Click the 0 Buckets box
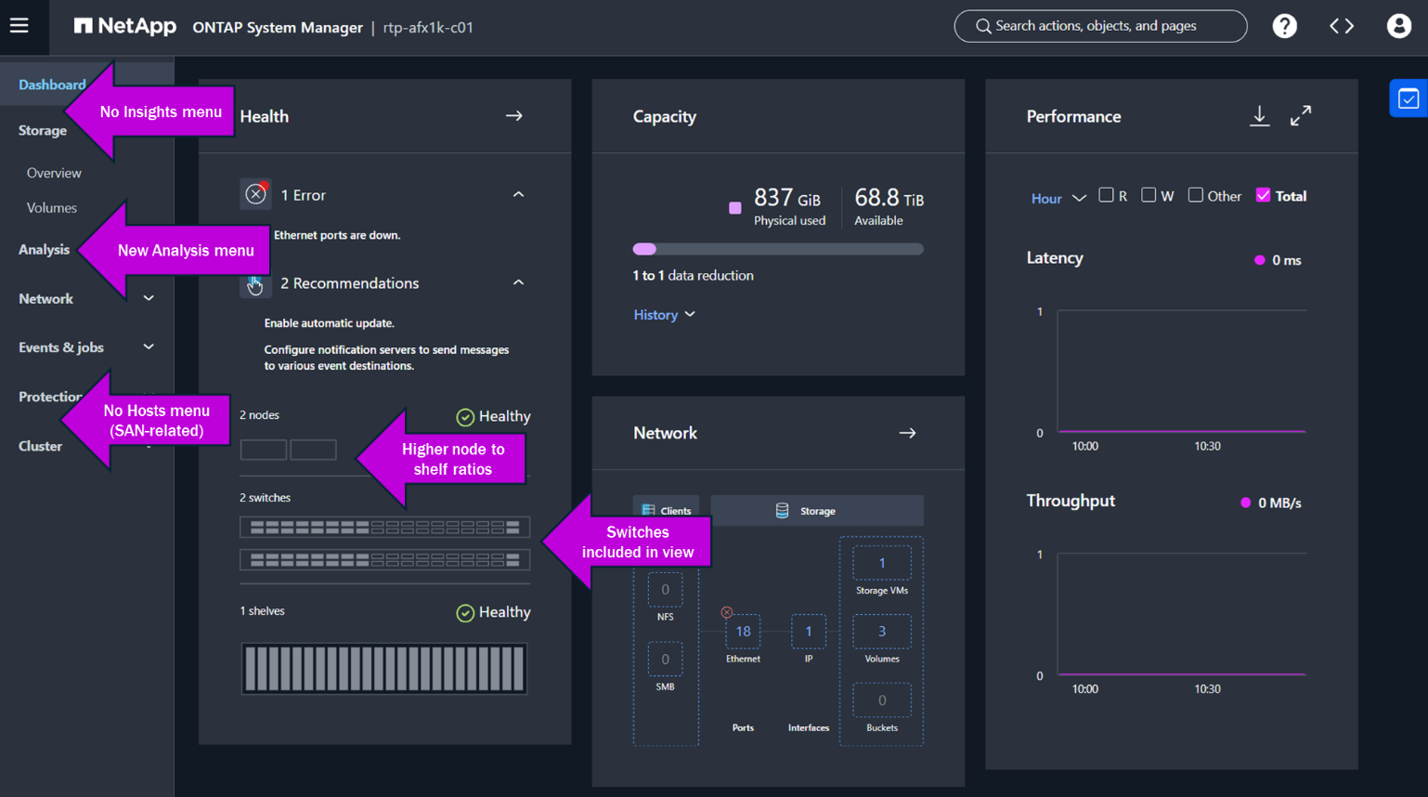This screenshot has height=797, width=1428. point(882,700)
